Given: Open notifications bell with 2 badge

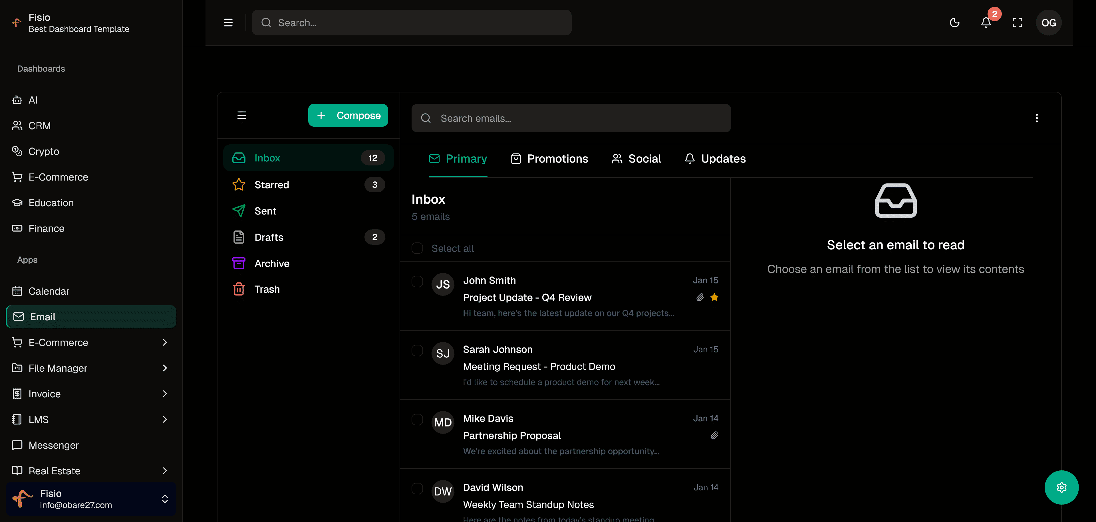Looking at the screenshot, I should coord(986,23).
